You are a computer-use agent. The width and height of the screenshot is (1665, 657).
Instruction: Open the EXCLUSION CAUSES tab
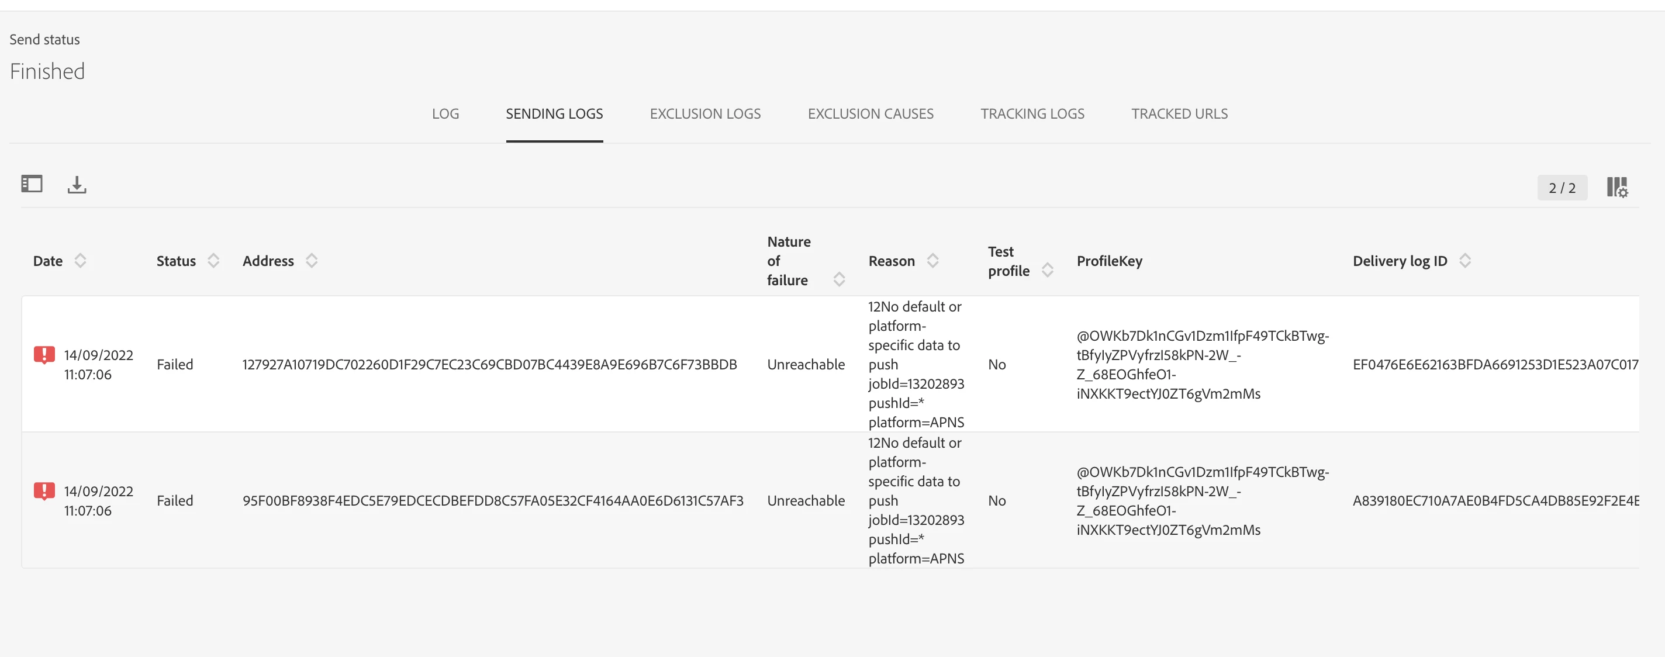coord(870,114)
